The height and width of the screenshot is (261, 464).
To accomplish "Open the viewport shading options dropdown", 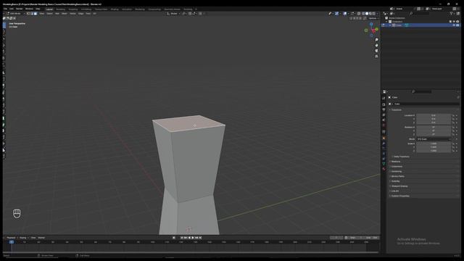I will click(378, 14).
